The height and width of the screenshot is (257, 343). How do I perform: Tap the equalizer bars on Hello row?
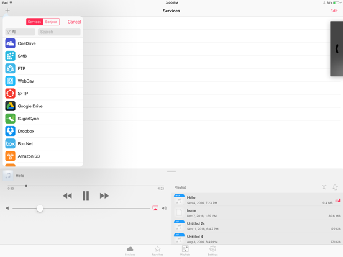(337, 200)
